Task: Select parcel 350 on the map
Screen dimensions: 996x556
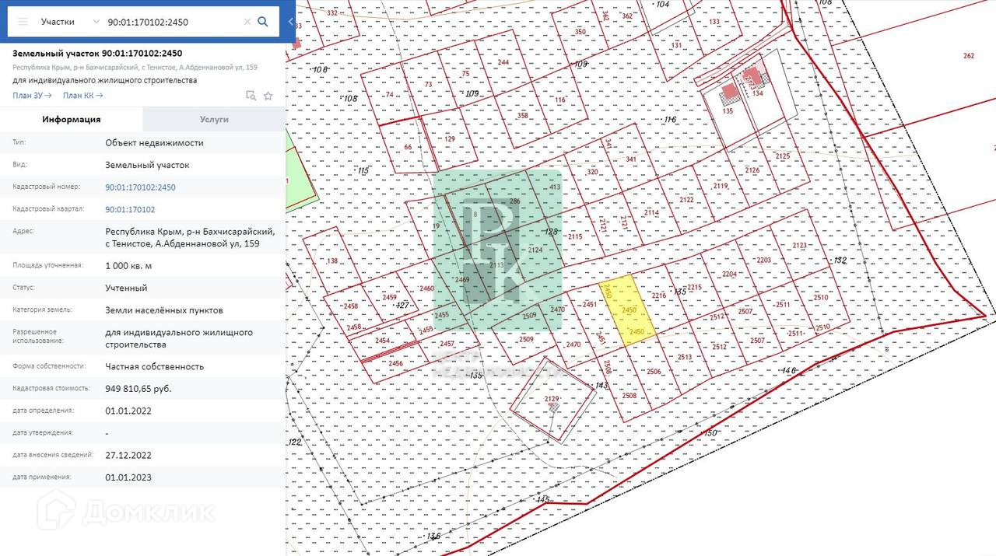Action: [x=580, y=33]
